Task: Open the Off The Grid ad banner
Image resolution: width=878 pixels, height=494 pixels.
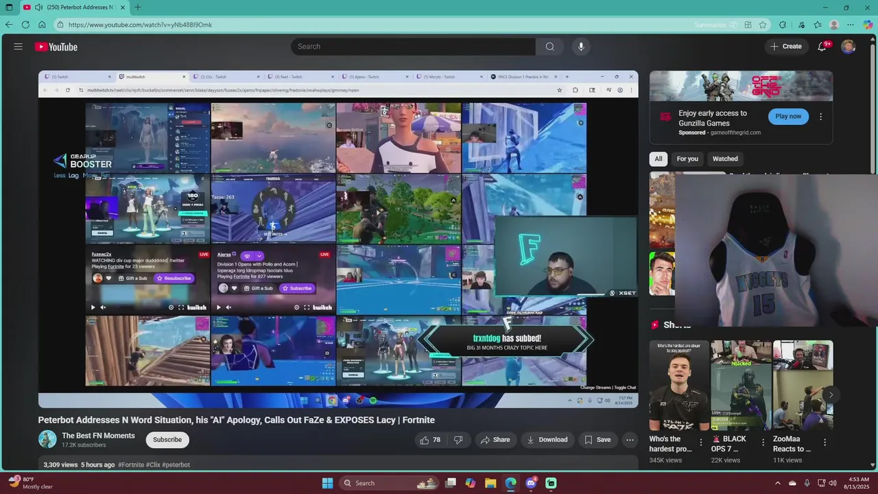Action: click(x=741, y=86)
